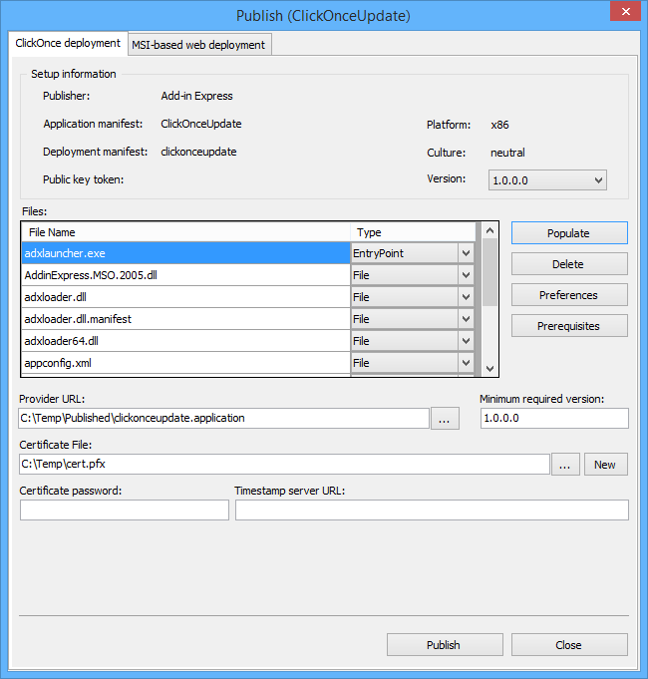Focus the Certificate password field
The width and height of the screenshot is (648, 679).
point(125,510)
